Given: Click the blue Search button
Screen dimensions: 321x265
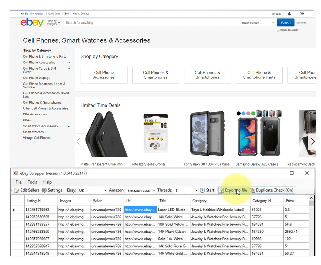Looking at the screenshot, I should click(285, 23).
